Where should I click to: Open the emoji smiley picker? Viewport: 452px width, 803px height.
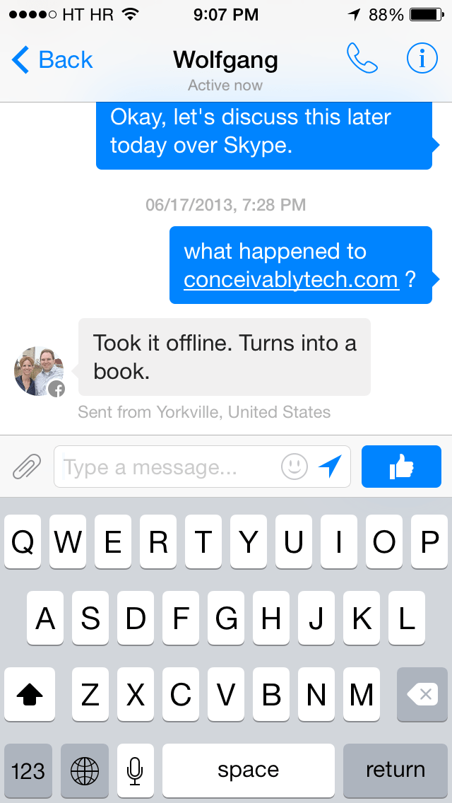click(295, 467)
